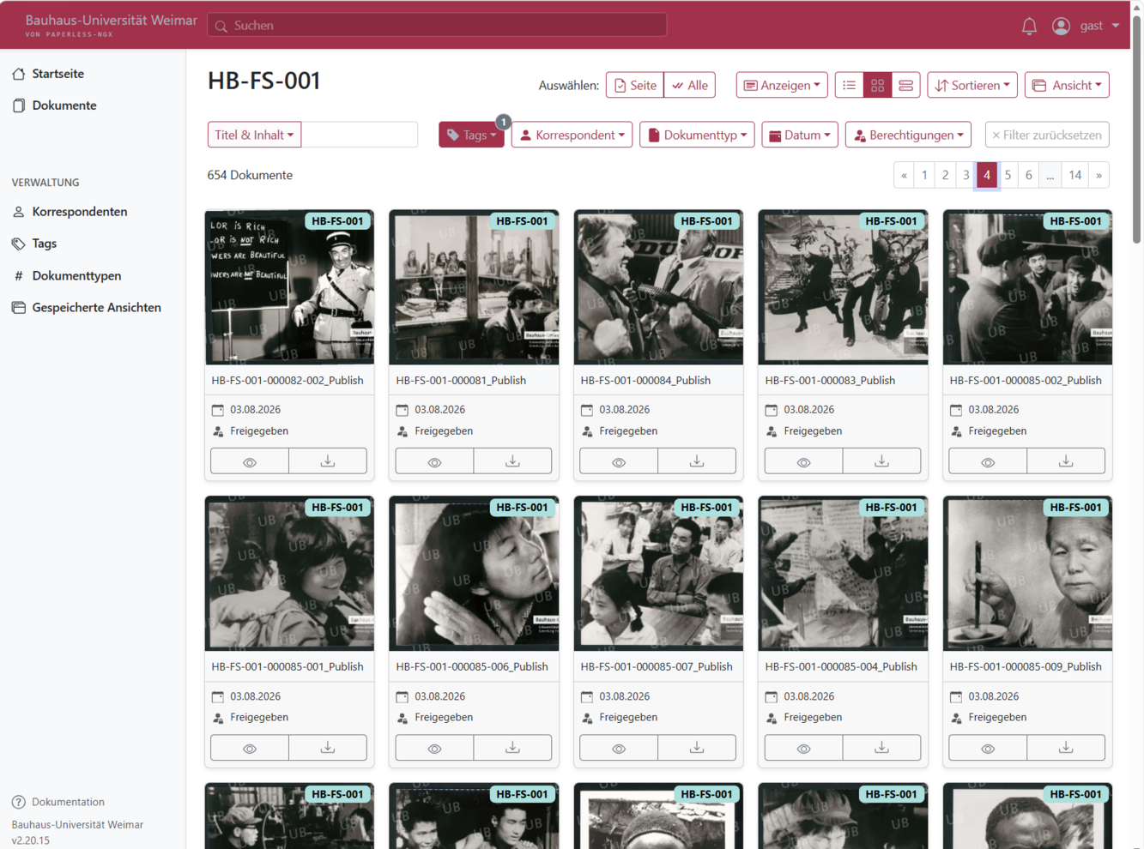This screenshot has width=1144, height=849.
Task: Select all documents on this Seite
Action: pyautogui.click(x=635, y=85)
